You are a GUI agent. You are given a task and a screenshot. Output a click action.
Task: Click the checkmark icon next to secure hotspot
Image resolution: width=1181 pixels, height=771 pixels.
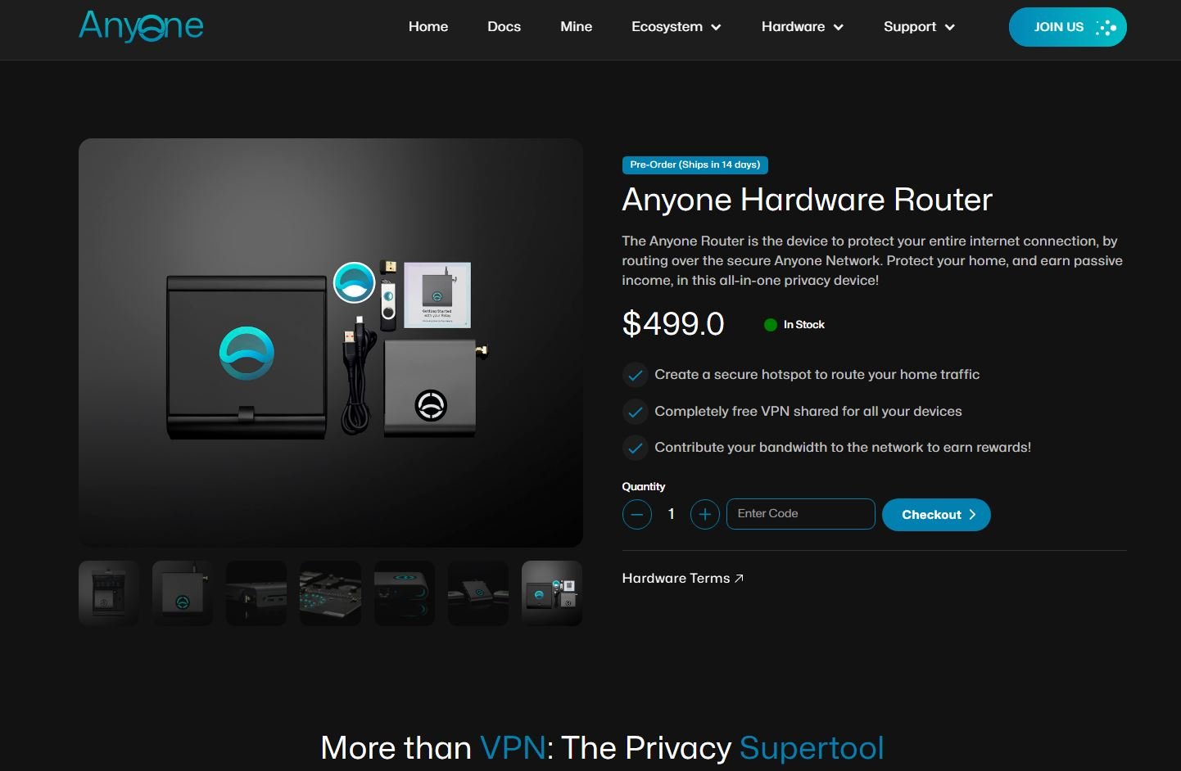[635, 375]
